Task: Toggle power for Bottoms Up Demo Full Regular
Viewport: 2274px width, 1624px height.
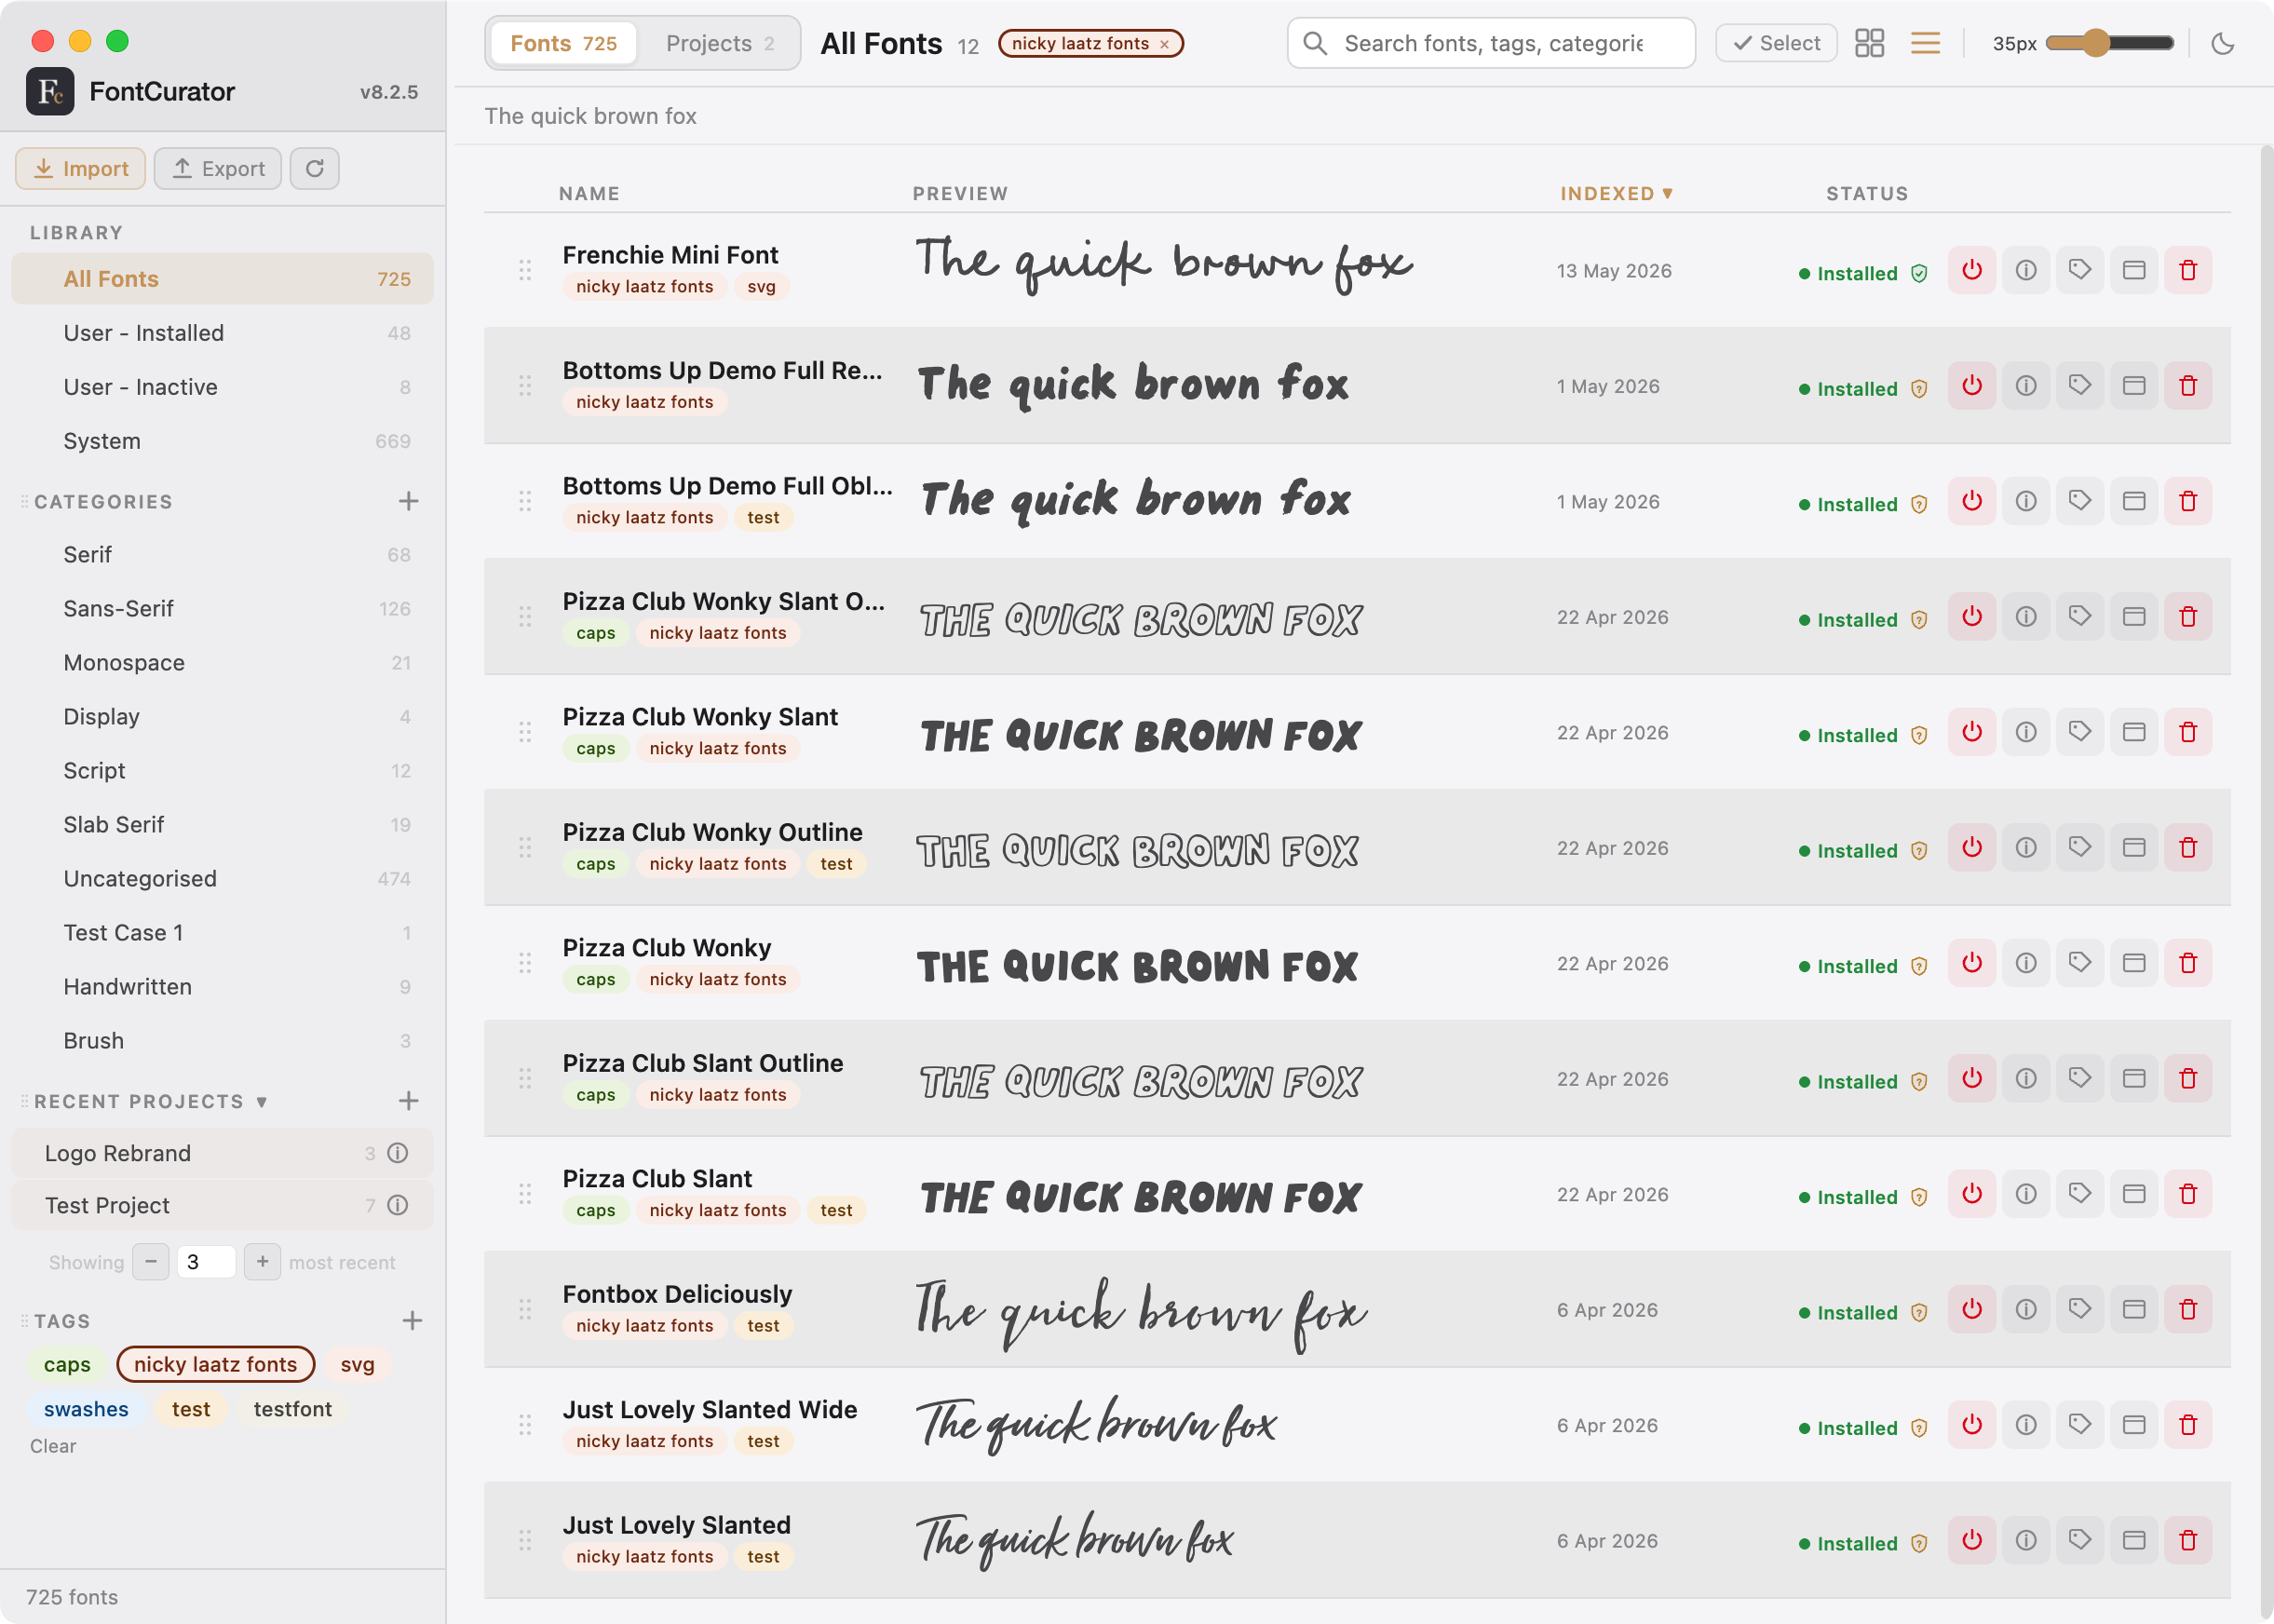Action: pos(1971,386)
